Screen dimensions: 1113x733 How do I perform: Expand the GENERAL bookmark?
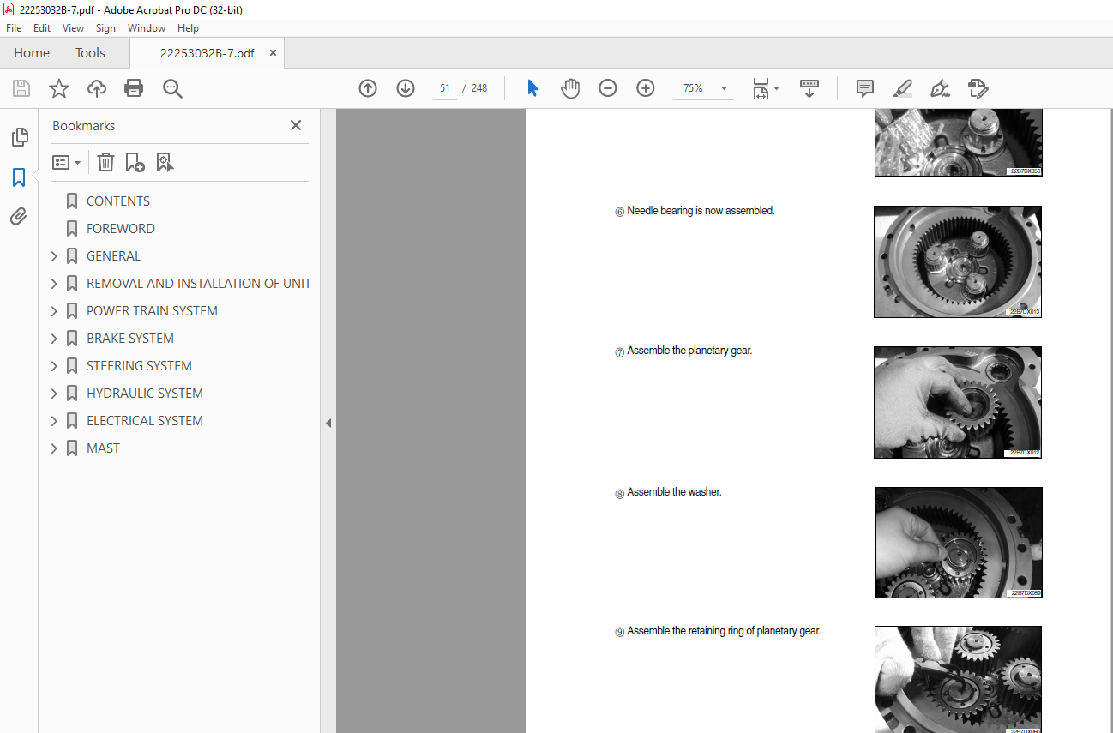pyautogui.click(x=54, y=256)
